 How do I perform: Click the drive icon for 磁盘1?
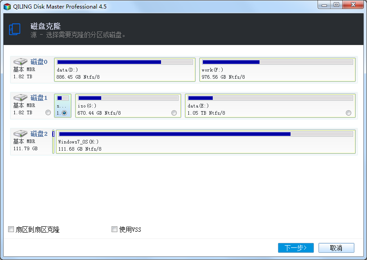click(20, 98)
